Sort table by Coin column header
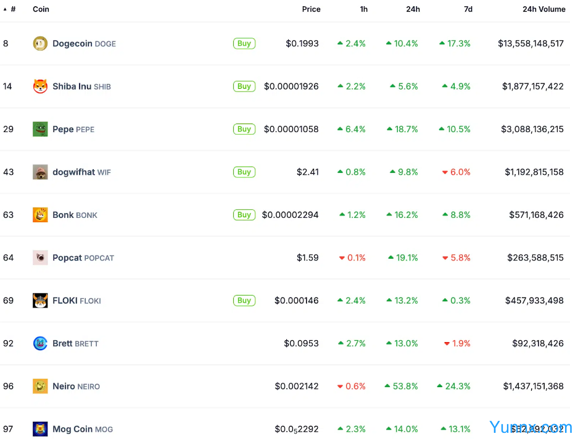Viewport: 578px width, 439px height. point(41,9)
